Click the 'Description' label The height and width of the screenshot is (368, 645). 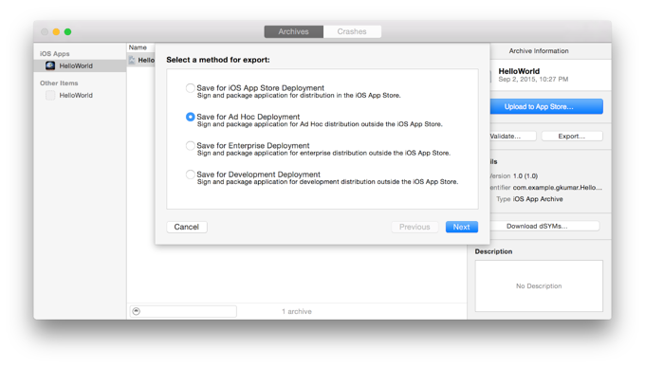(x=493, y=251)
